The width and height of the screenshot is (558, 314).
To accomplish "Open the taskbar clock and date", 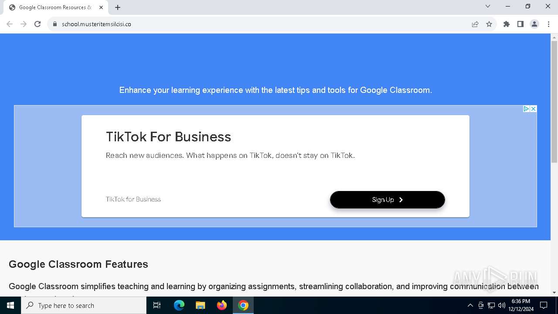I will [x=521, y=305].
